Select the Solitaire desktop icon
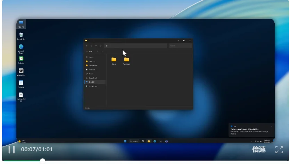The height and width of the screenshot is (164, 290). 21,60
